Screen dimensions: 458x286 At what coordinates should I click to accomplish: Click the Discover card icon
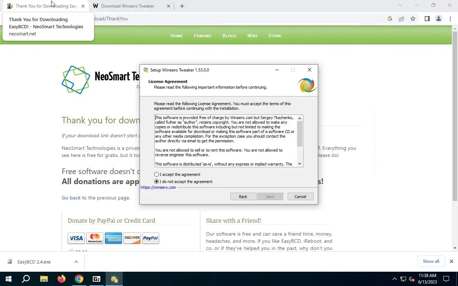pos(132,238)
